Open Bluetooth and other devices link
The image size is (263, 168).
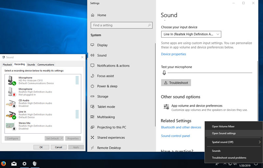tap(181, 127)
